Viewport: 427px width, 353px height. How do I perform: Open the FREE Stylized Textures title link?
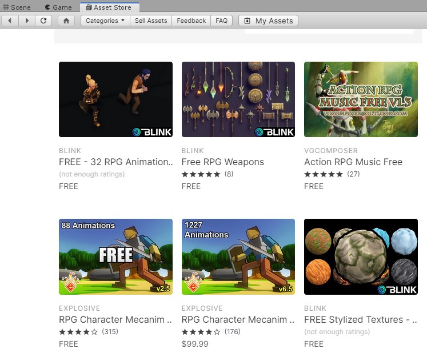361,319
